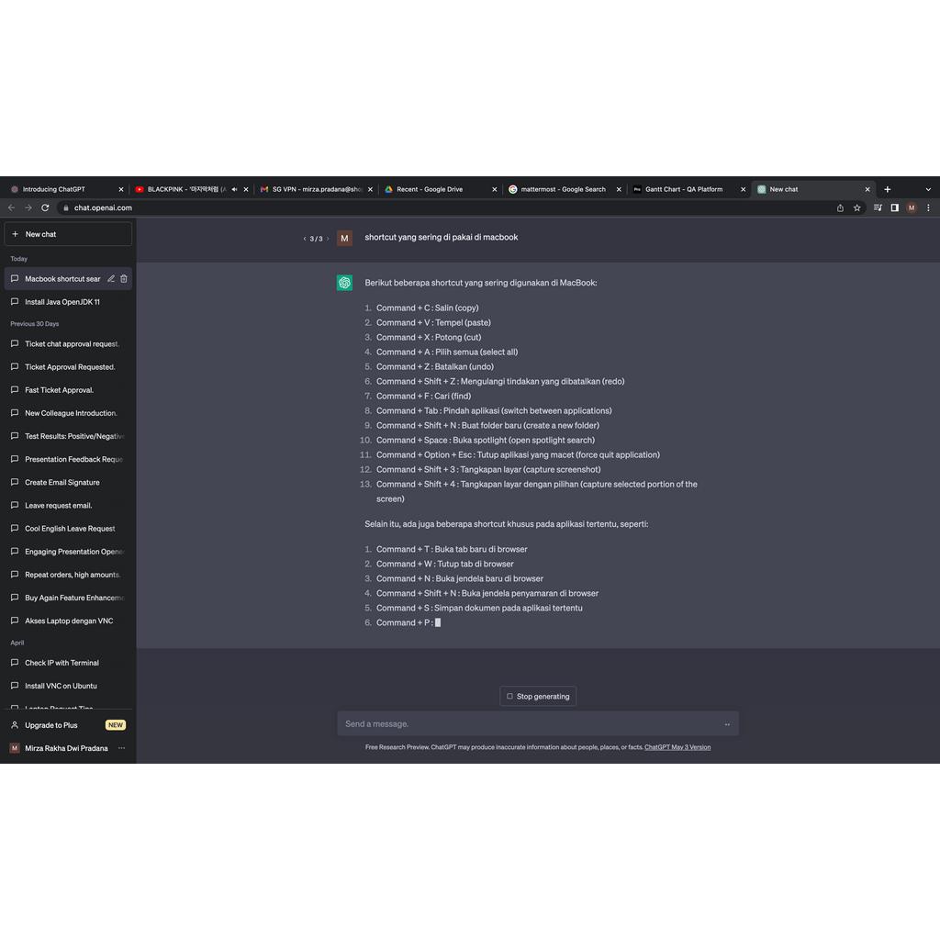Image resolution: width=940 pixels, height=940 pixels.
Task: Switch to the Gantt Chart - QA Platform tab
Action: pos(684,190)
